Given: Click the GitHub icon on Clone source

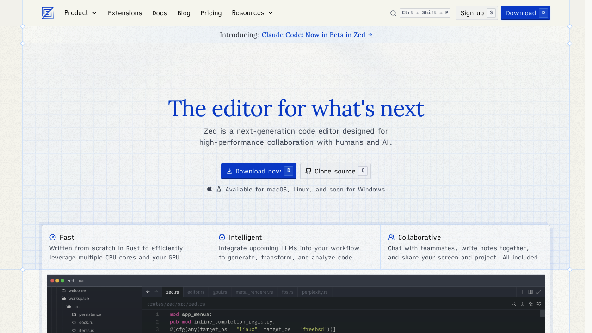Looking at the screenshot, I should point(308,171).
